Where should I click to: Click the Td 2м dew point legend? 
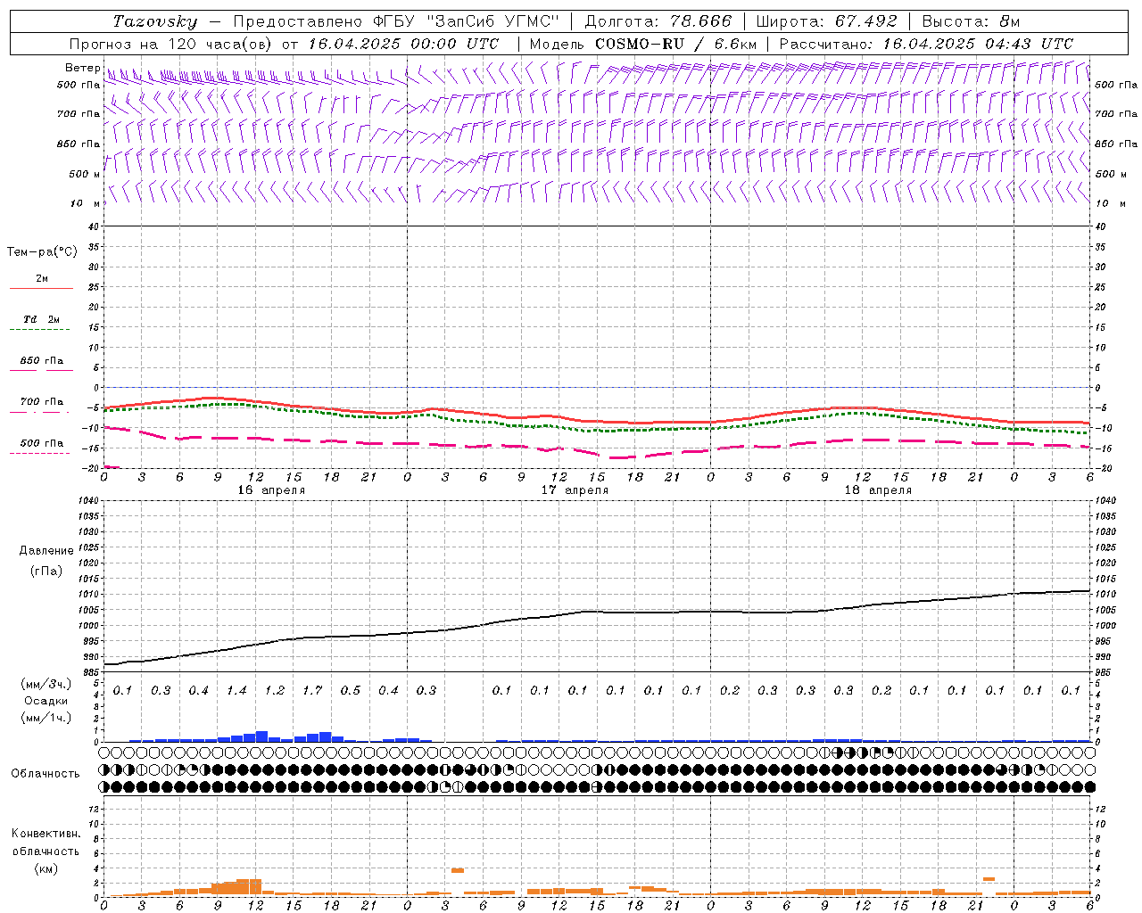(41, 320)
